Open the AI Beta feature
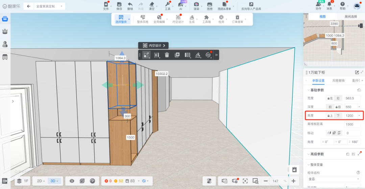Image resolution: width=365 pixels, height=189 pixels. pyautogui.click(x=181, y=6)
